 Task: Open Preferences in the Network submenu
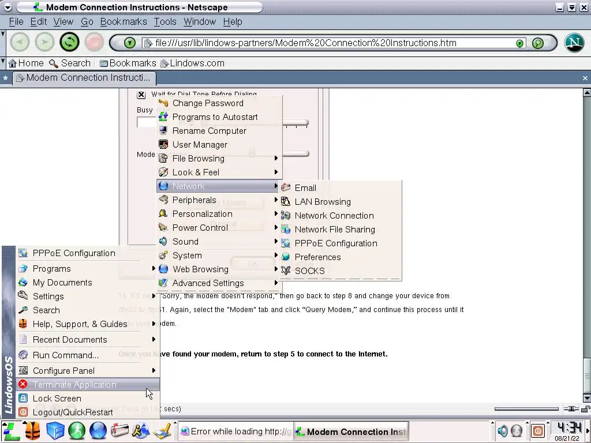(x=341, y=257)
